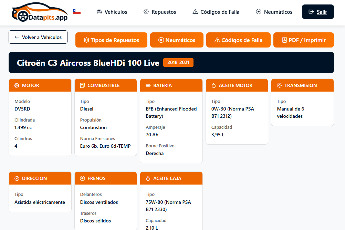The height and width of the screenshot is (230, 345).
Task: Click the gear icon in TRANSMISIÓN header
Action: (279, 85)
